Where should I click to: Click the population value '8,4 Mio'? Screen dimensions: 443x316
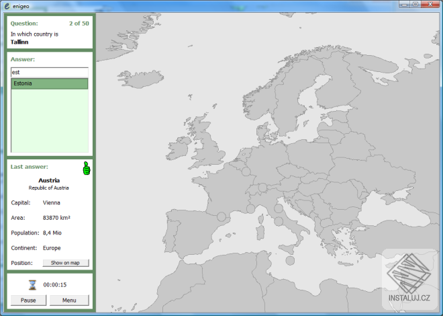point(52,233)
